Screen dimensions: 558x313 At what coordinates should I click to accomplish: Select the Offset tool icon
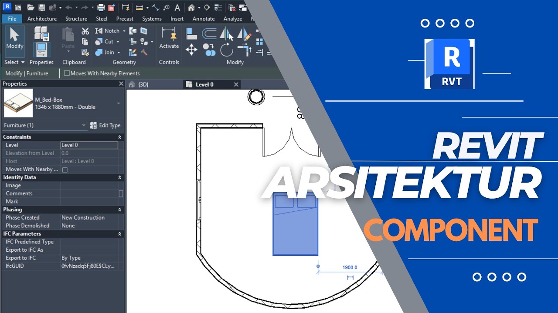209,33
